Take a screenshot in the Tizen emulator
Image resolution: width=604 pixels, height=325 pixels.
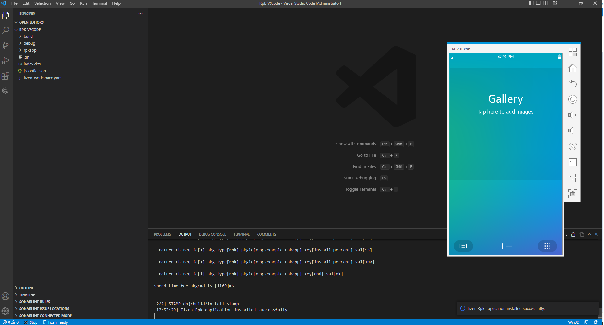pos(573,194)
